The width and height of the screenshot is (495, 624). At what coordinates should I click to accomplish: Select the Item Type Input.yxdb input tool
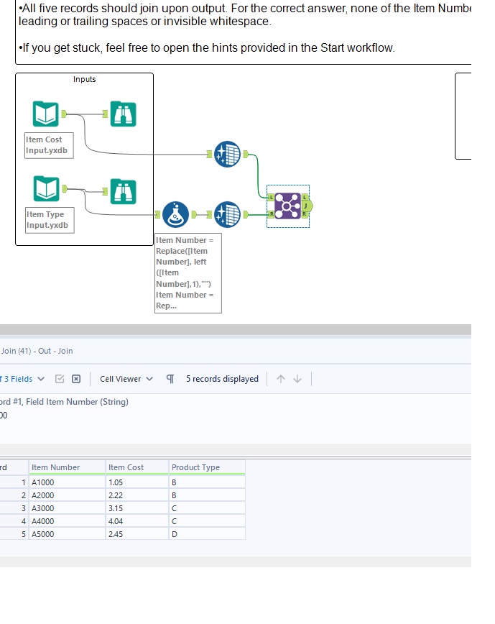[45, 188]
